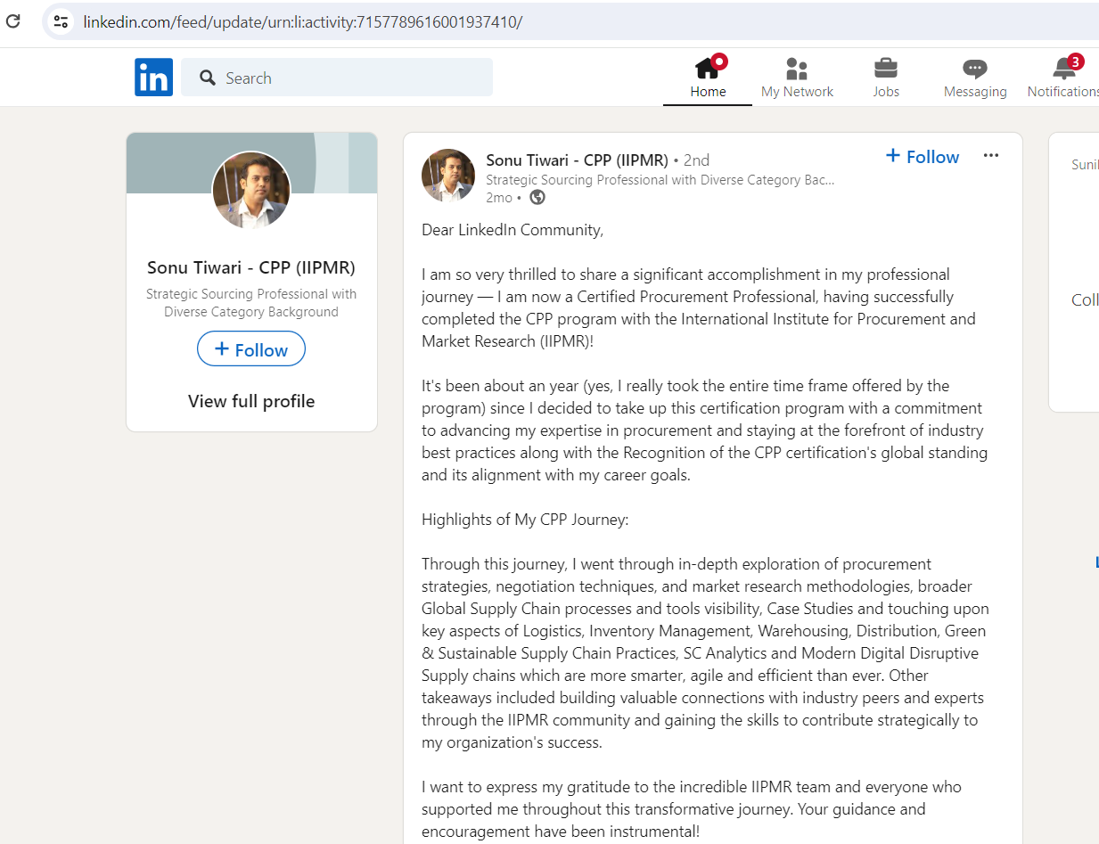Click the "2mo" post timestamp
1099x844 pixels.
pyautogui.click(x=499, y=197)
